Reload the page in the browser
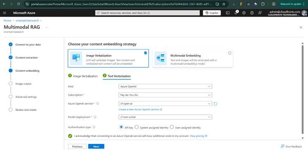308x150 pixels. pyautogui.click(x=18, y=4)
